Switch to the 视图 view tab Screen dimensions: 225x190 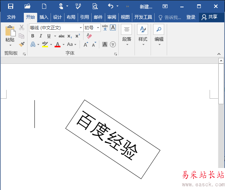125,17
